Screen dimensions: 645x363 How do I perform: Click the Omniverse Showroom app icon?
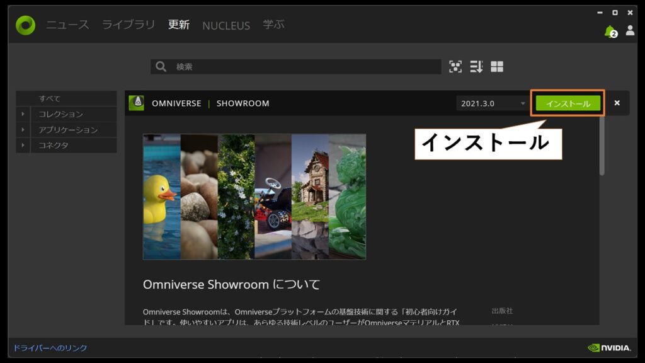(x=137, y=103)
